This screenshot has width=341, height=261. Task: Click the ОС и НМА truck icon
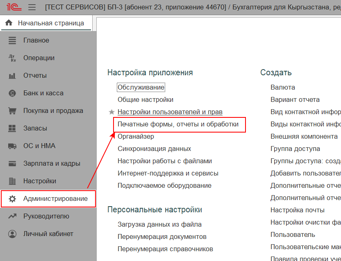[x=12, y=146]
